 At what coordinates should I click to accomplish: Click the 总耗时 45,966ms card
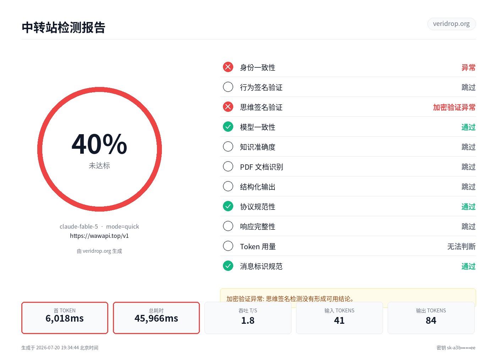pos(156,318)
